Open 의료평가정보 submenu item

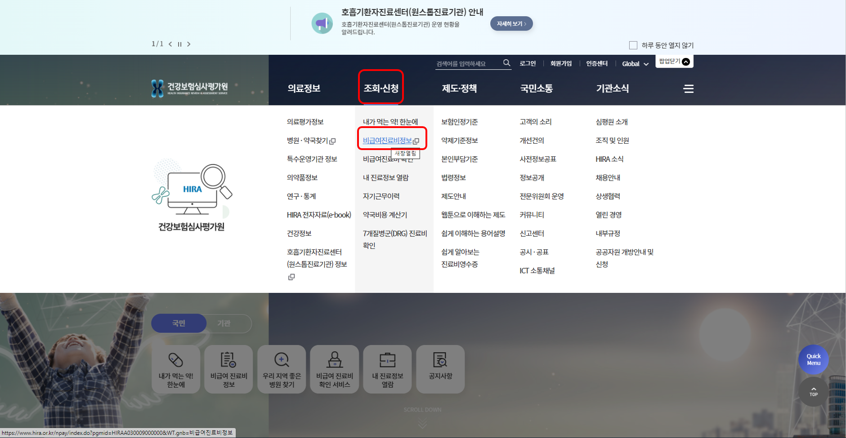point(305,122)
